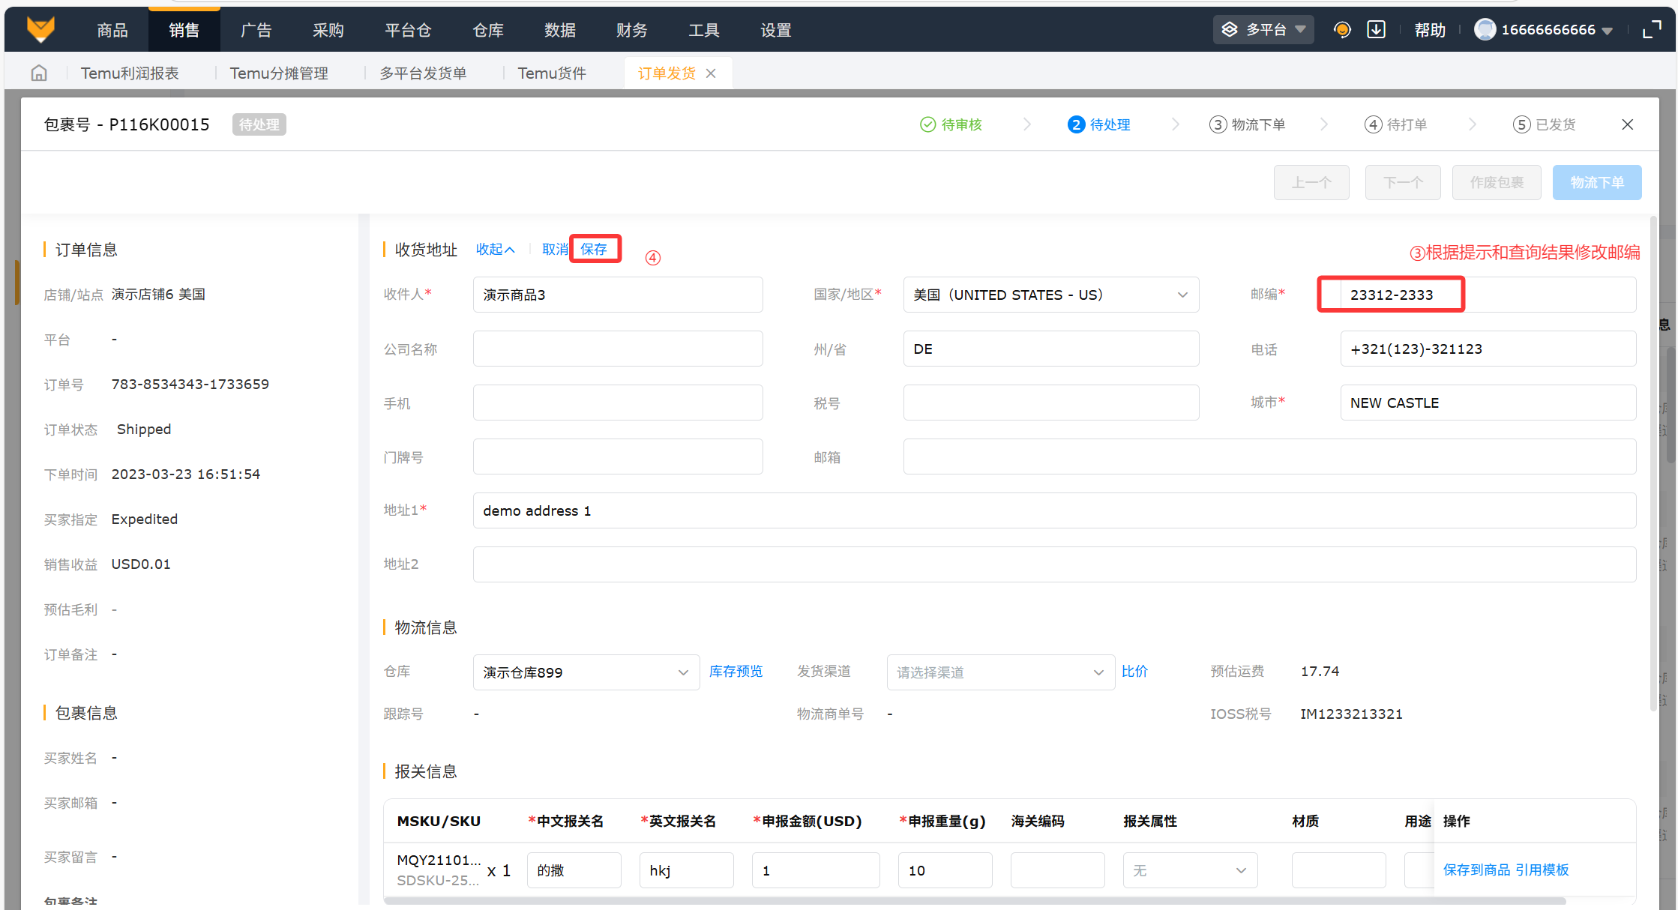
Task: Switch to the Temu货件 tab
Action: pos(552,73)
